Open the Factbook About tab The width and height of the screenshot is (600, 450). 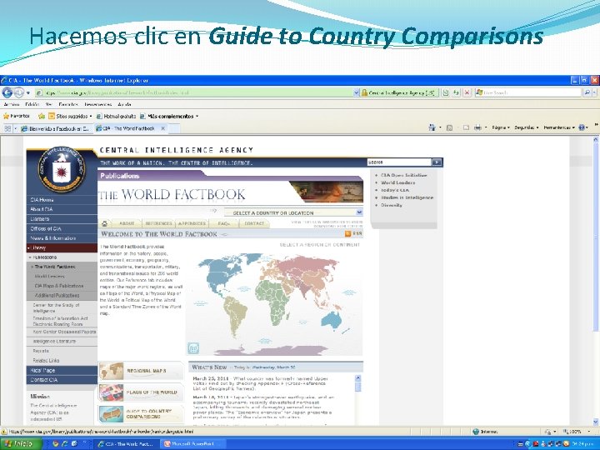point(127,223)
